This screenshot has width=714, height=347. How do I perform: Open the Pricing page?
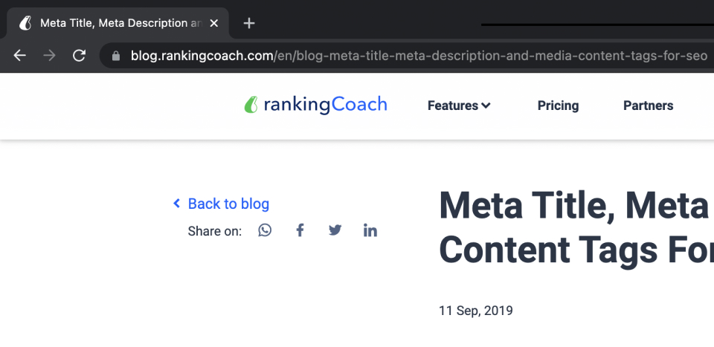(x=558, y=106)
